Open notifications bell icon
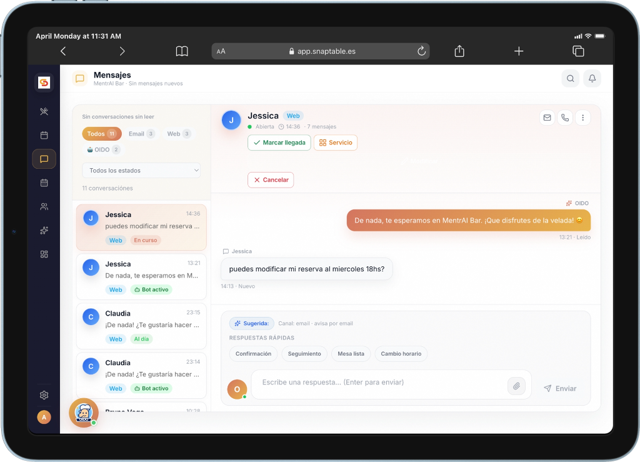Viewport: 640px width, 462px height. coord(592,78)
